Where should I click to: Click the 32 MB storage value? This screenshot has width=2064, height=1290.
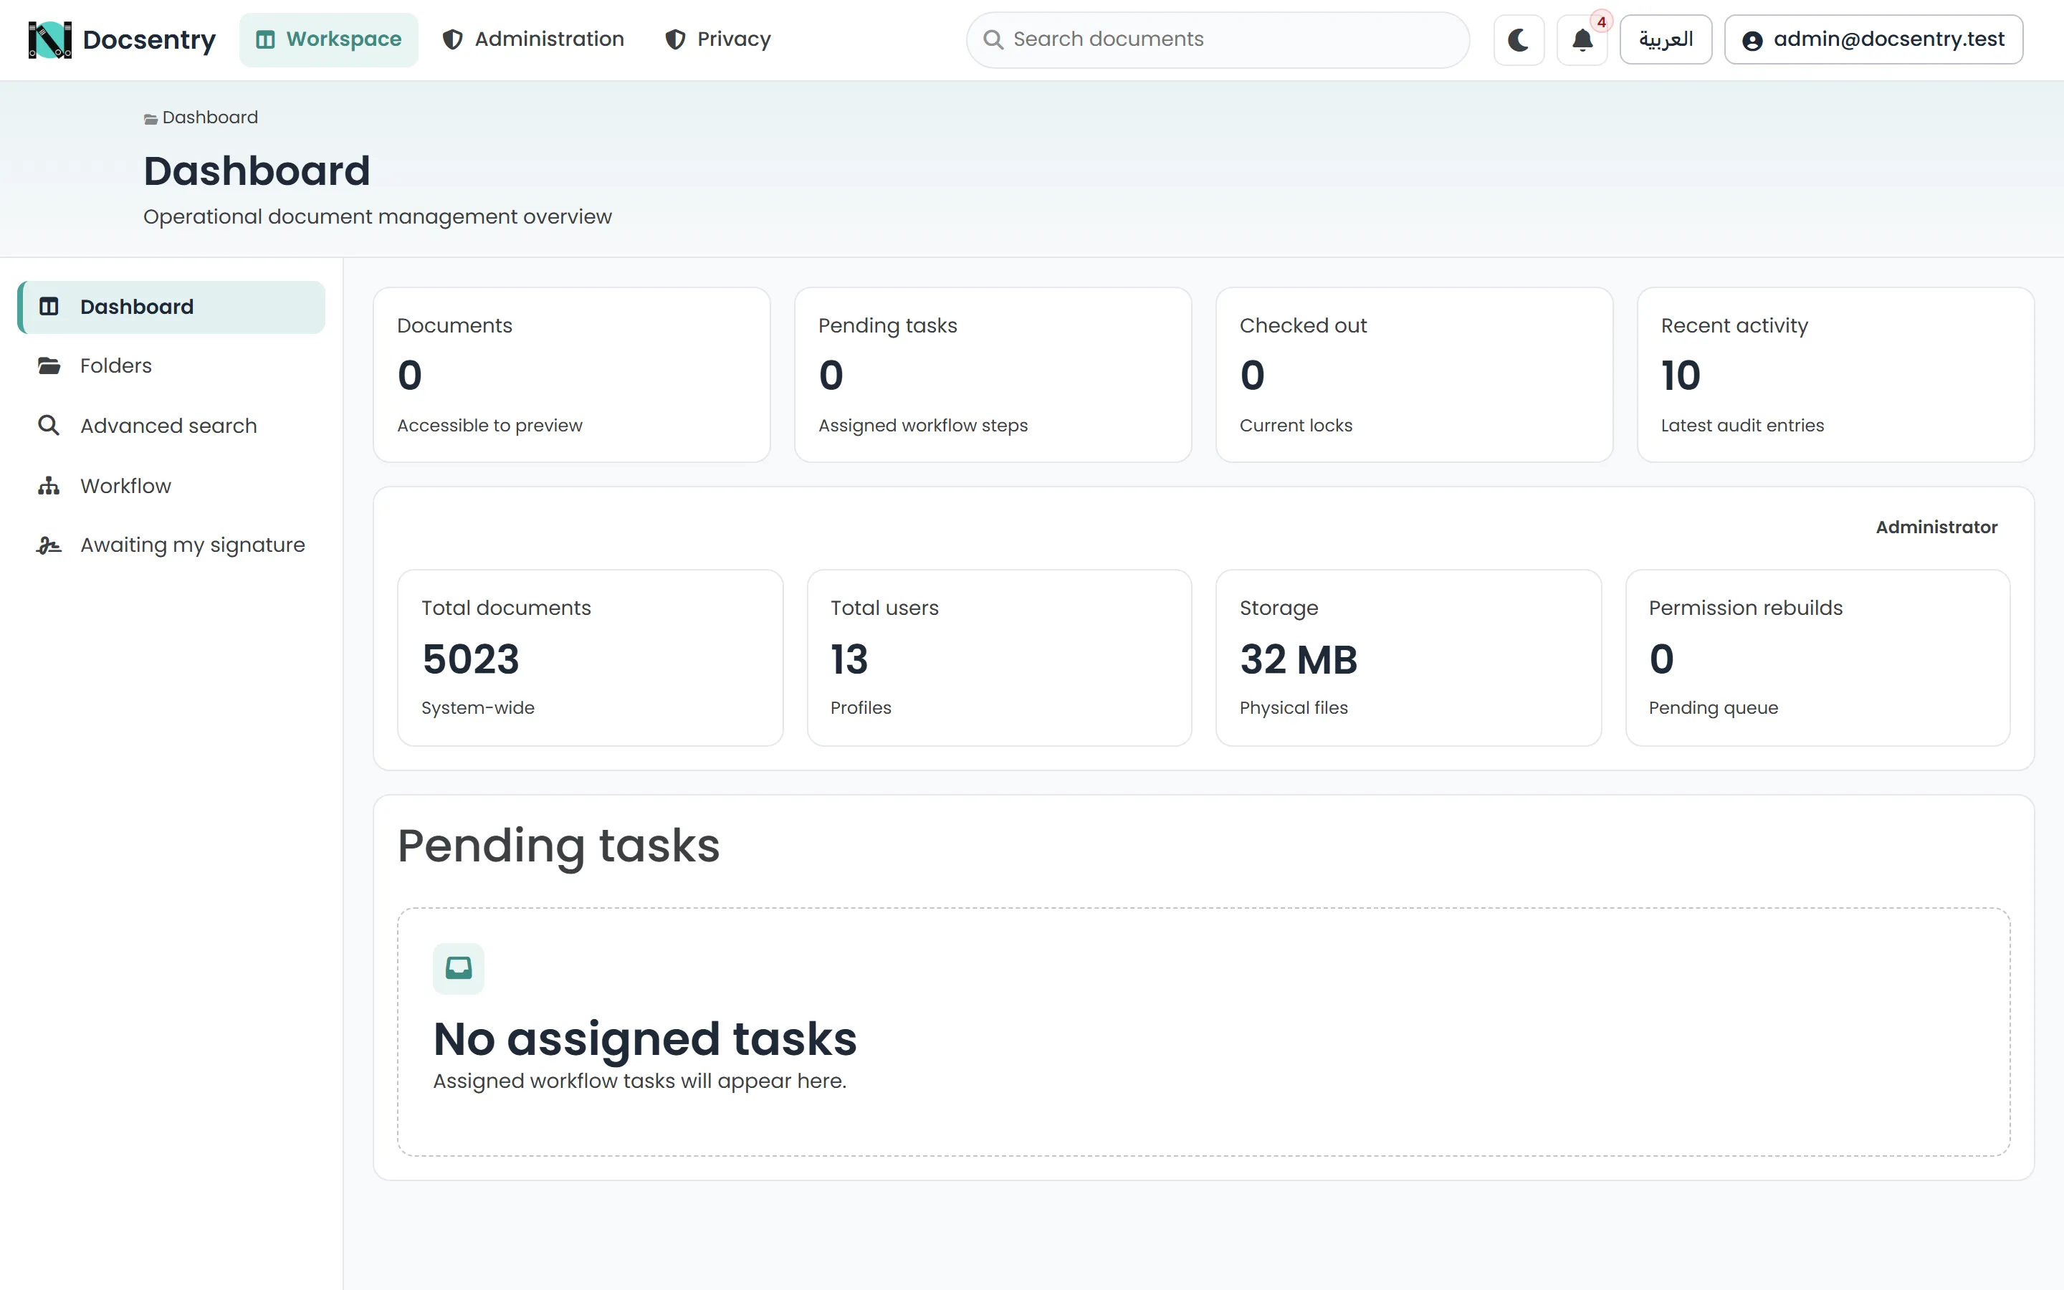pyautogui.click(x=1298, y=659)
